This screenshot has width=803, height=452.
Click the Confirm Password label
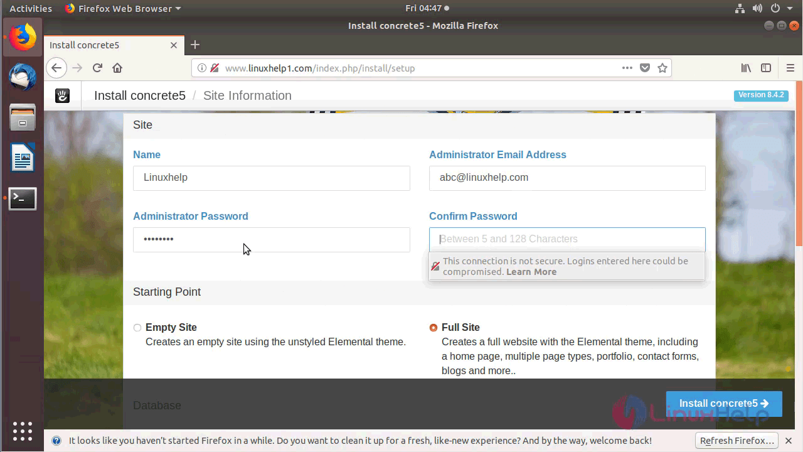(x=473, y=216)
